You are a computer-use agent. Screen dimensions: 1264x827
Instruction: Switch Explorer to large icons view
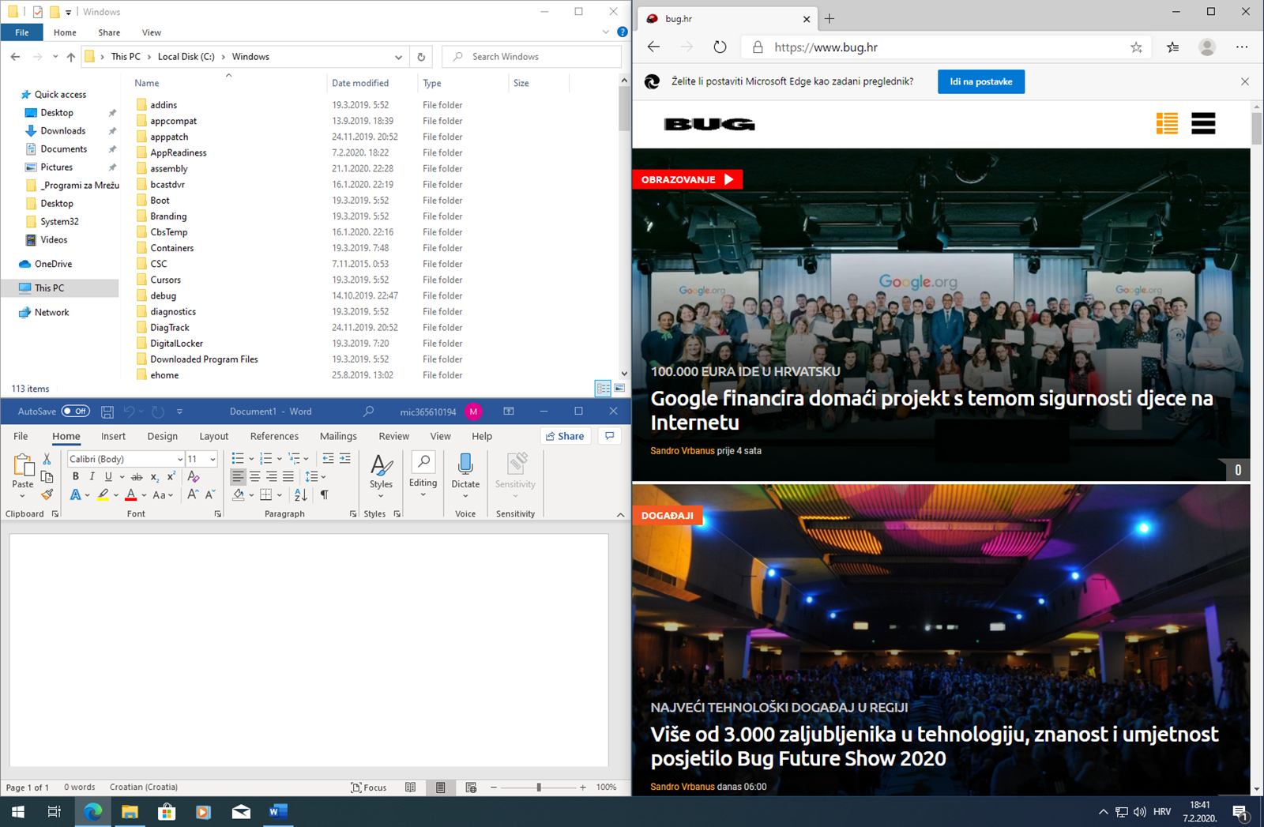[619, 389]
